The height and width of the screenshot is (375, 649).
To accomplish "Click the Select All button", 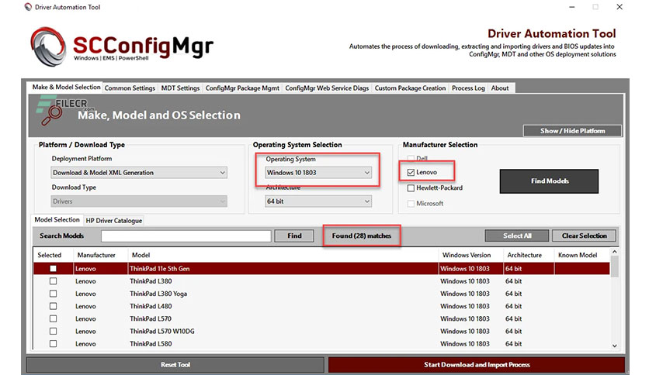I will (517, 236).
